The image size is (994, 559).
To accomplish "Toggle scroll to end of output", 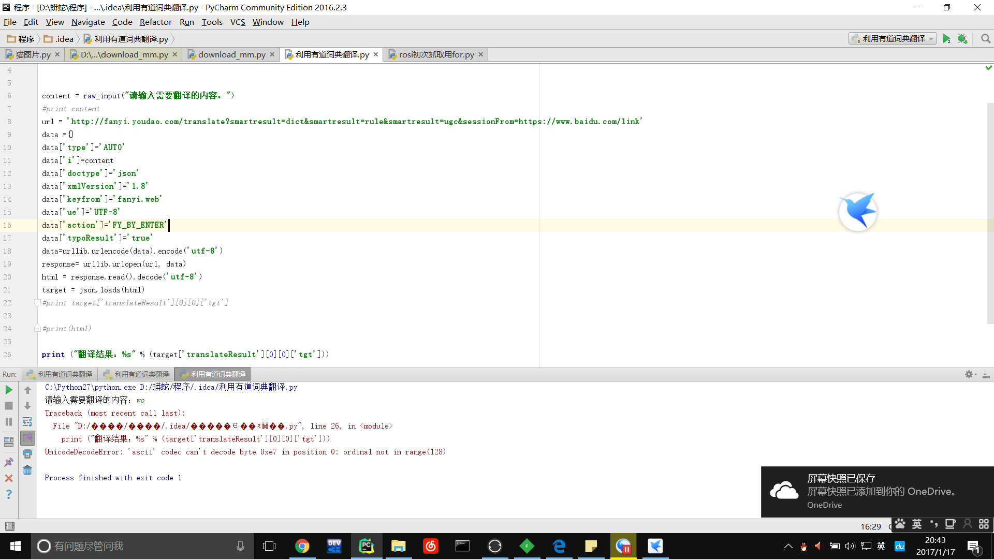I will [x=27, y=438].
